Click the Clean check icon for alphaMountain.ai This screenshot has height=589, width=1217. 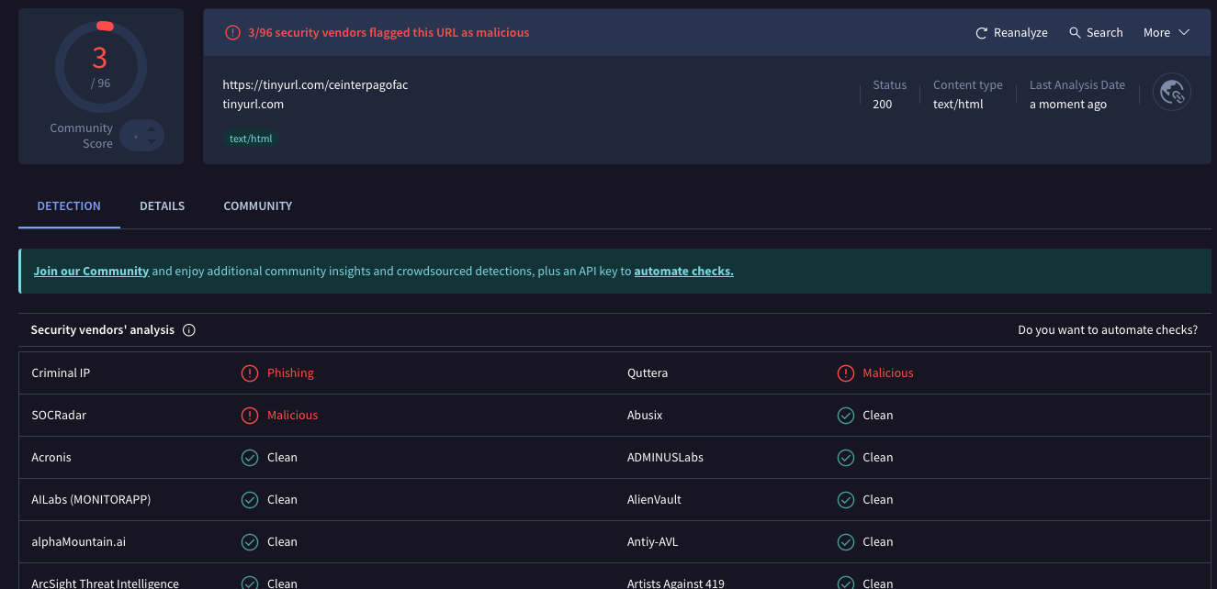[x=250, y=542]
